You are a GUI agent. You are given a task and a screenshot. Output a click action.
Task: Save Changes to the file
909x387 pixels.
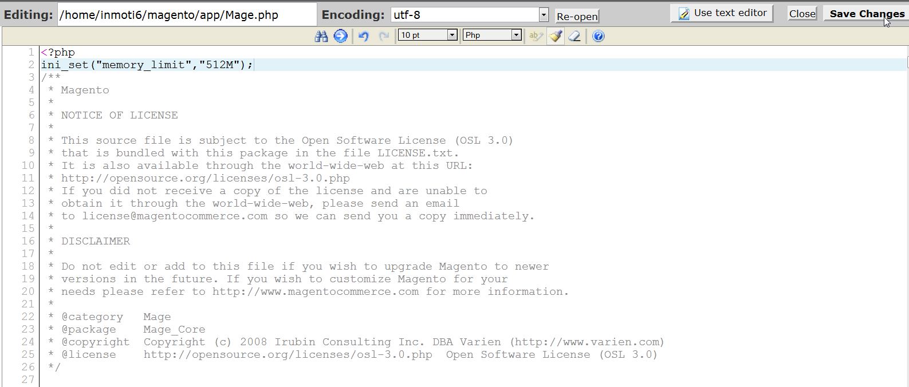coord(867,14)
